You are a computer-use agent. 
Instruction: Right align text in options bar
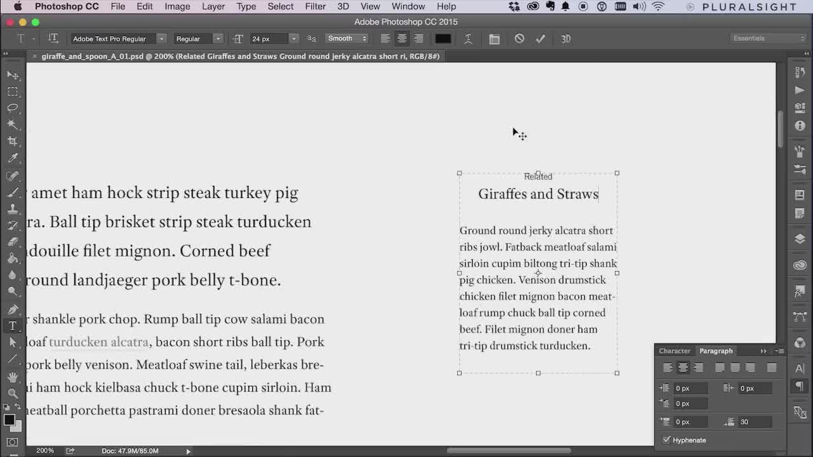[x=419, y=39]
